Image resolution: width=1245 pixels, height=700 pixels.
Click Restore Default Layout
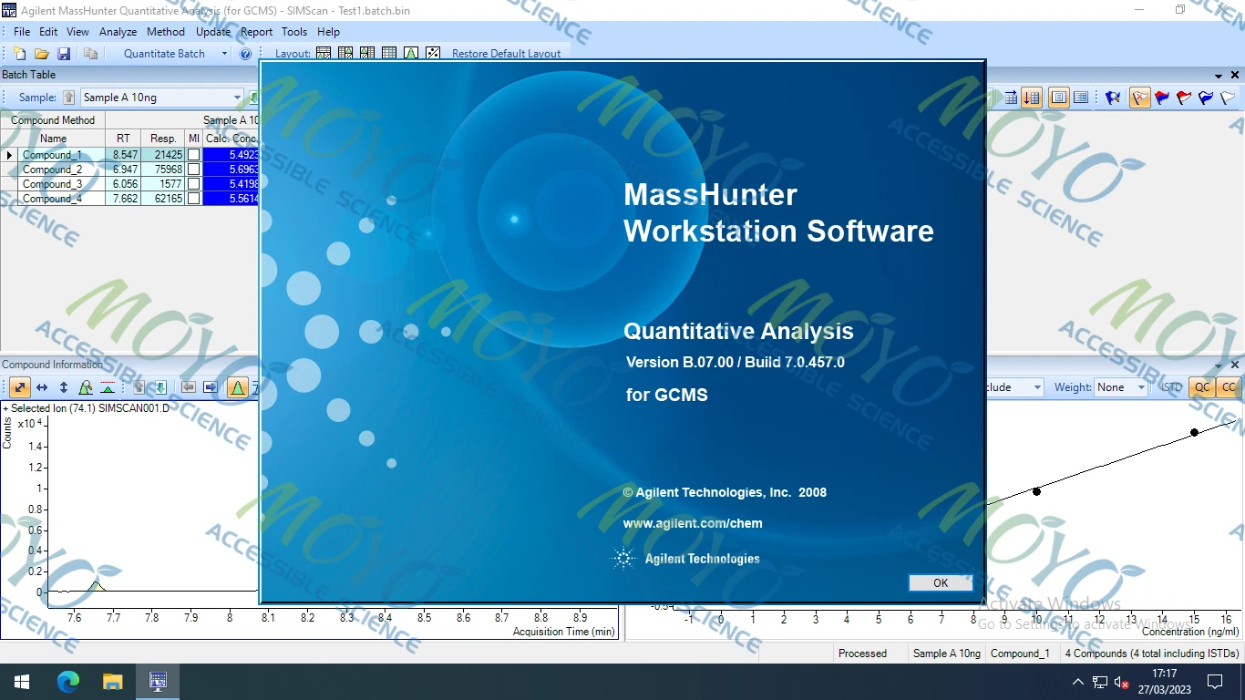507,54
